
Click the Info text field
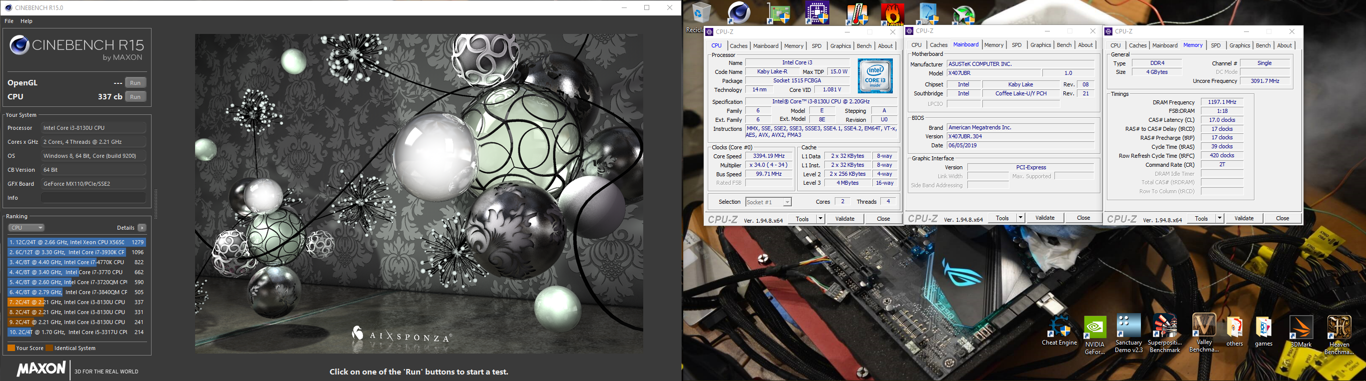(x=94, y=198)
